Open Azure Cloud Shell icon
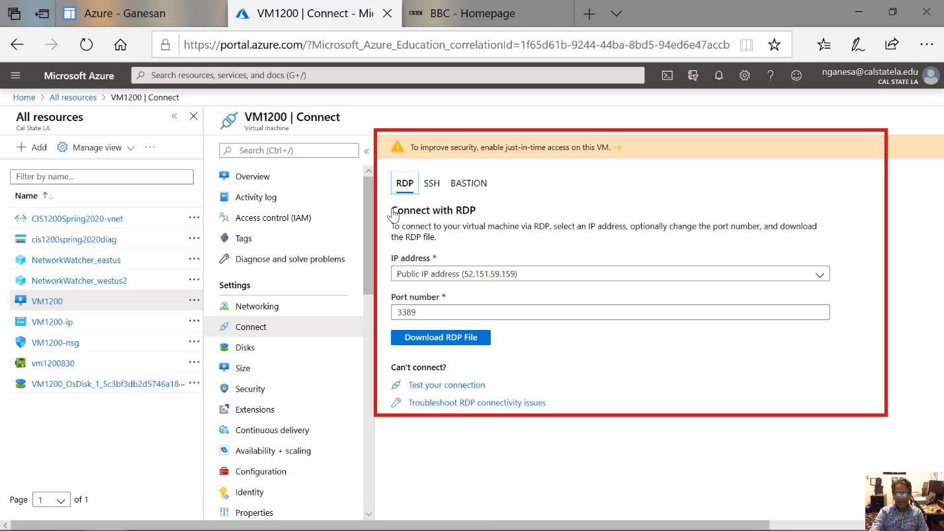The width and height of the screenshot is (944, 531). tap(667, 75)
